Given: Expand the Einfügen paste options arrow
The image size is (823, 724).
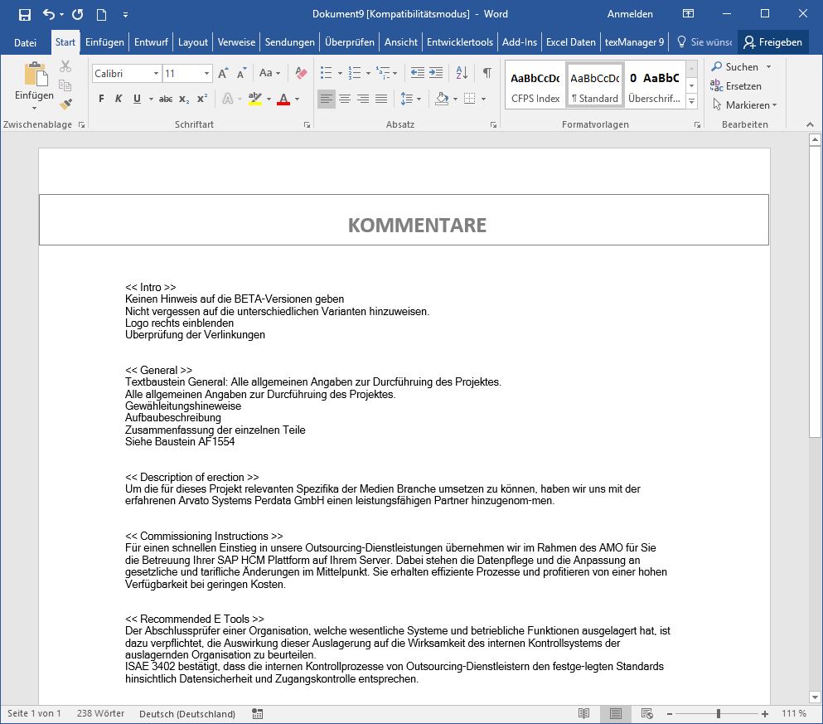Looking at the screenshot, I should (x=34, y=108).
